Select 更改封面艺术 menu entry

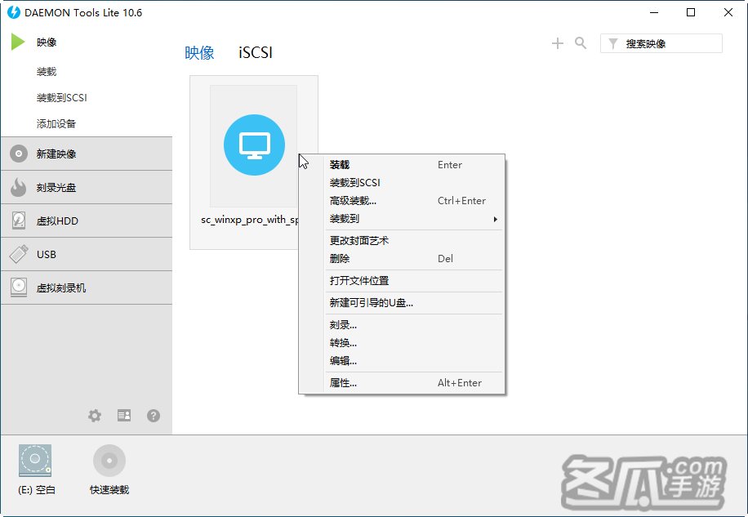(414, 240)
